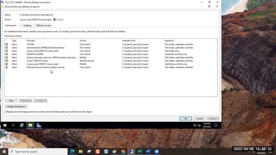
Task: Click remote taskbar clock 3:48 PM
Action: pyautogui.click(x=207, y=124)
